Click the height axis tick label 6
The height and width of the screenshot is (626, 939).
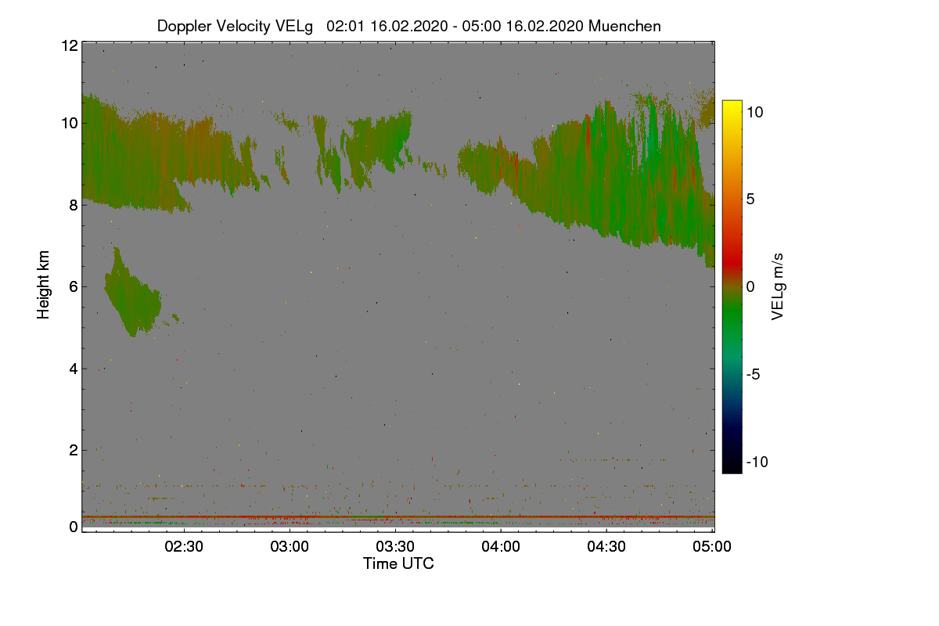[x=73, y=286]
